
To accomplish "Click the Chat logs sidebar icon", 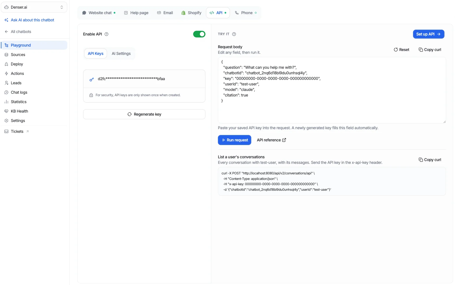I will pyautogui.click(x=6, y=92).
